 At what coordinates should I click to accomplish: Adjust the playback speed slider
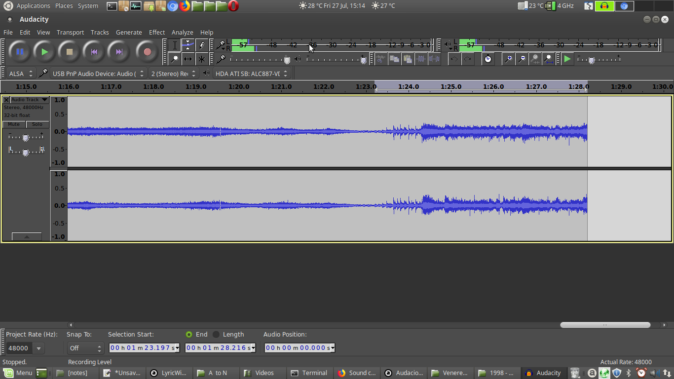coord(599,59)
